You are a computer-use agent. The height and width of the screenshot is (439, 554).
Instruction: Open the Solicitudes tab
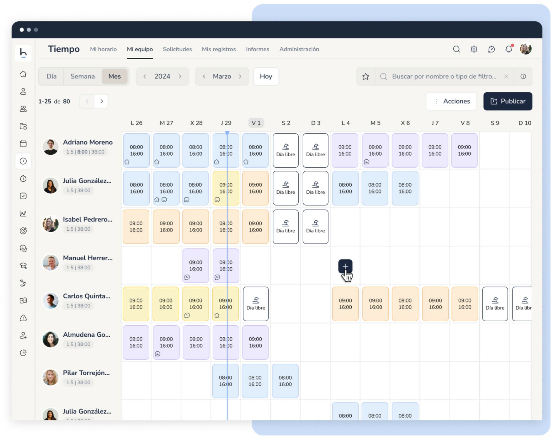(177, 49)
